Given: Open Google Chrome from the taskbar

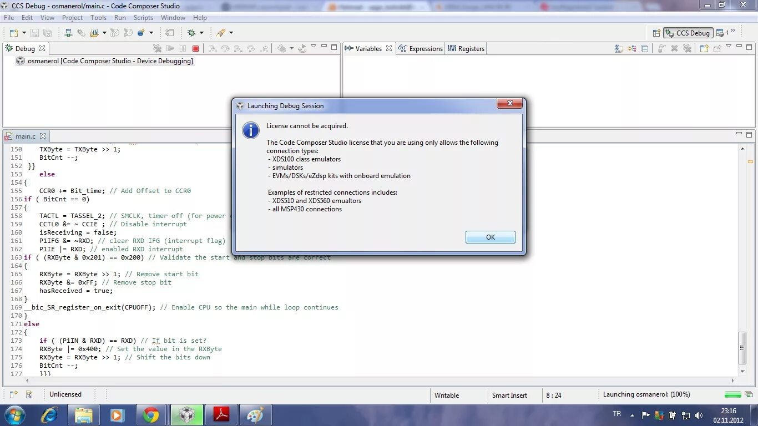Looking at the screenshot, I should click(x=151, y=415).
